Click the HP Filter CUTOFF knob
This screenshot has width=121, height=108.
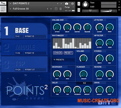click(x=99, y=43)
